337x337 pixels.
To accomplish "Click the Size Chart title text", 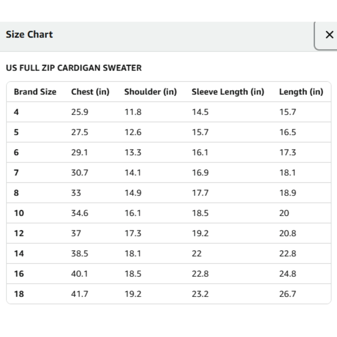I will coord(29,35).
